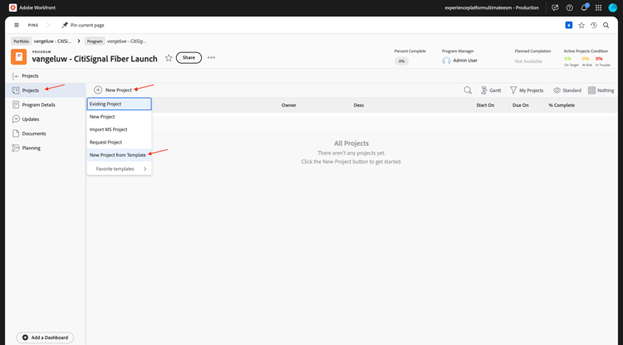Click the Share button
This screenshot has width=623, height=345.
coord(189,57)
